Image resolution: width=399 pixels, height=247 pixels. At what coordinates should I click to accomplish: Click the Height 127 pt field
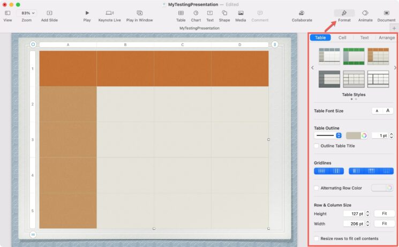coord(354,214)
